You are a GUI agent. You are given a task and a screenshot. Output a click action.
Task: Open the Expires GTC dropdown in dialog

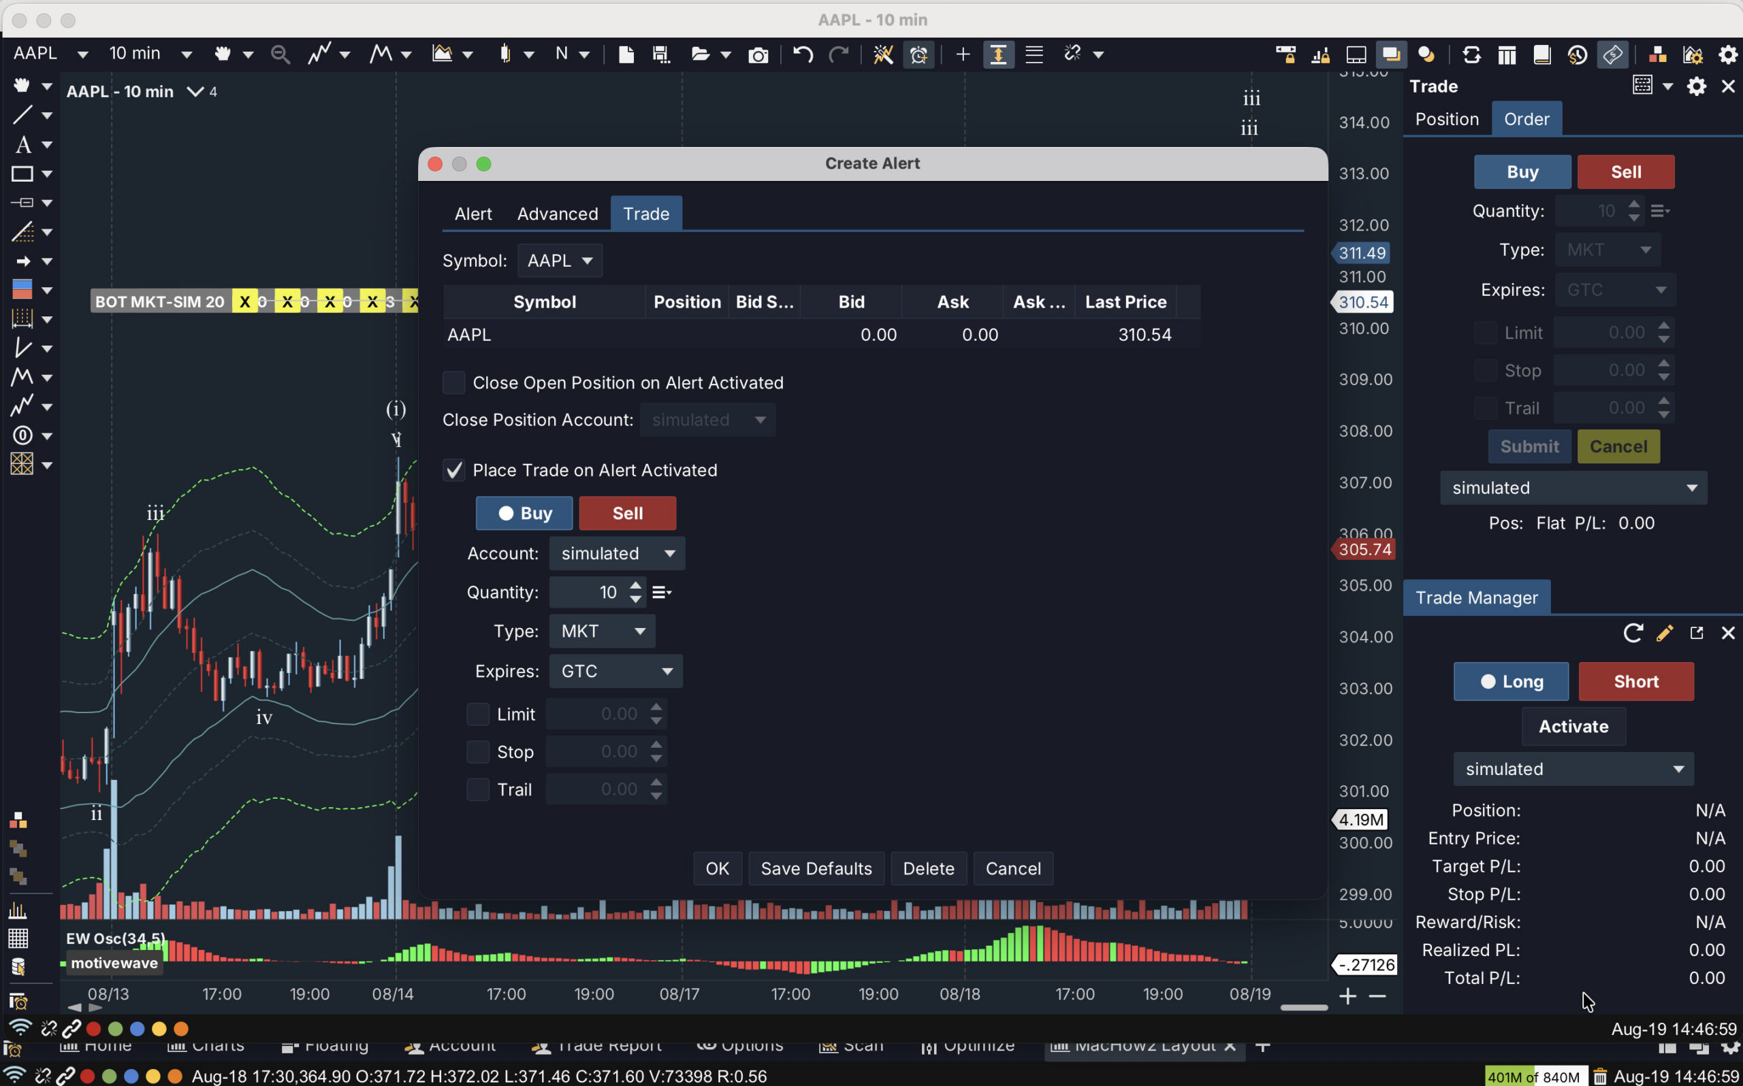[615, 671]
